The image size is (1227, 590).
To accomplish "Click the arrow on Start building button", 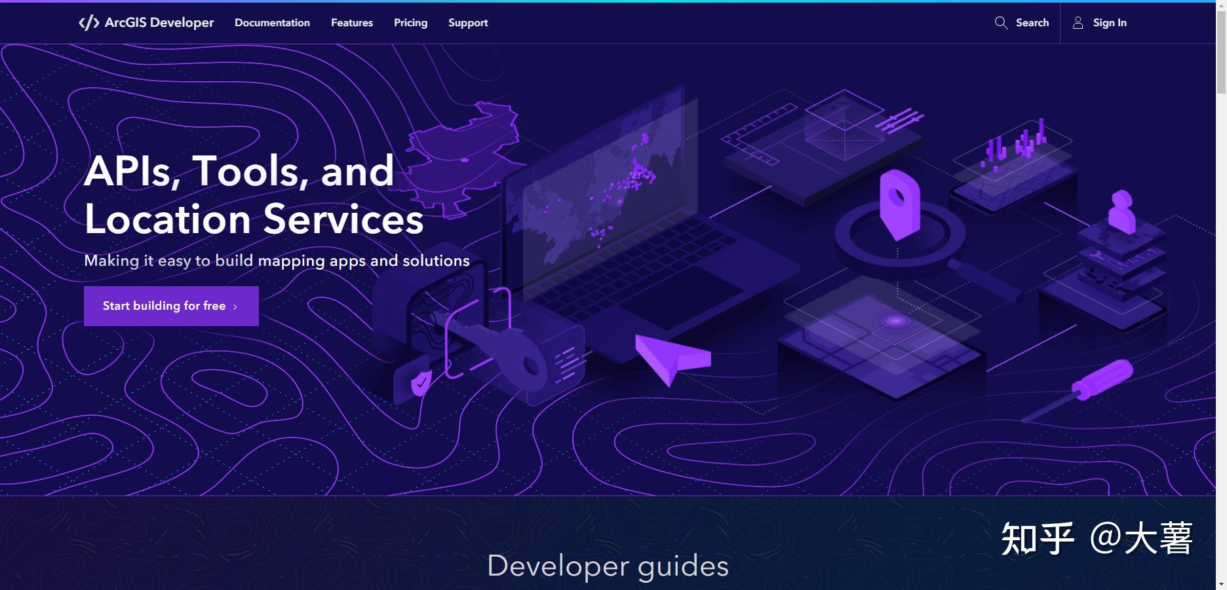I will point(235,306).
